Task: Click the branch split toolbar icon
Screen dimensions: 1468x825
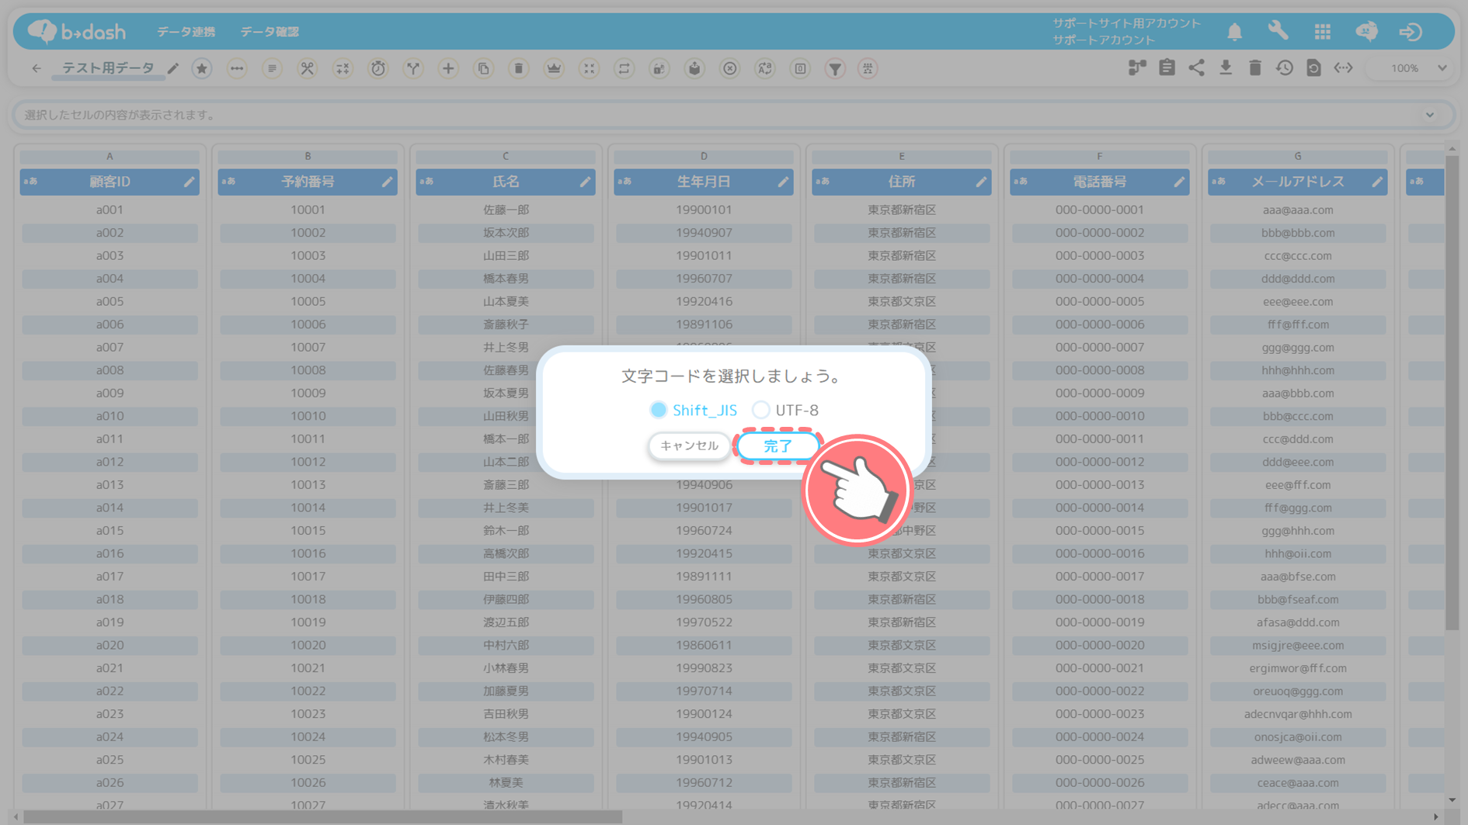Action: (413, 68)
